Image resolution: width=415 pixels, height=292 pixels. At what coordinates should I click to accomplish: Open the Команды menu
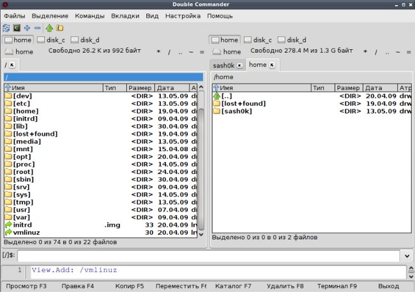89,16
